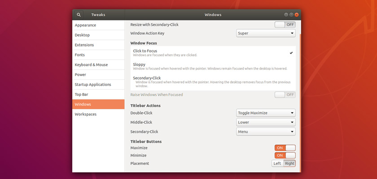This screenshot has width=377, height=179.
Task: Open Appearance section in sidebar
Action: 98,25
